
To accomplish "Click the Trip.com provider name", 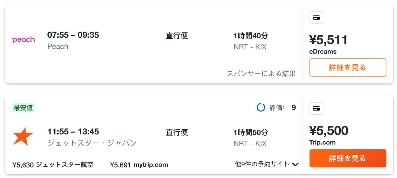I will click(x=323, y=142).
